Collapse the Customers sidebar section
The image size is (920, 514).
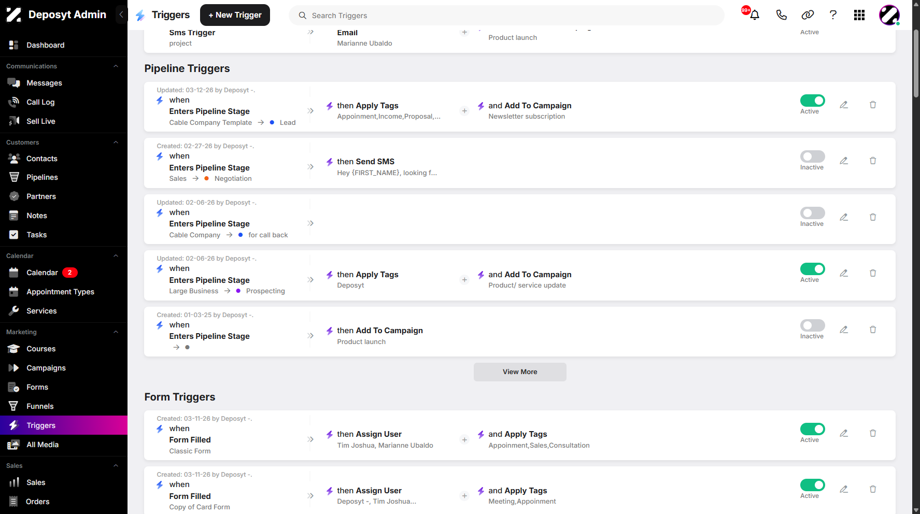coord(116,142)
